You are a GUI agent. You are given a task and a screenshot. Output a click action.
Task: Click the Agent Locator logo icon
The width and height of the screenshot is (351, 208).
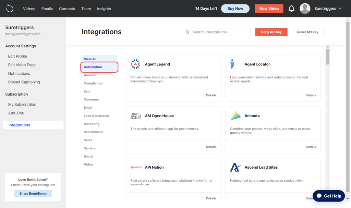(x=232, y=64)
